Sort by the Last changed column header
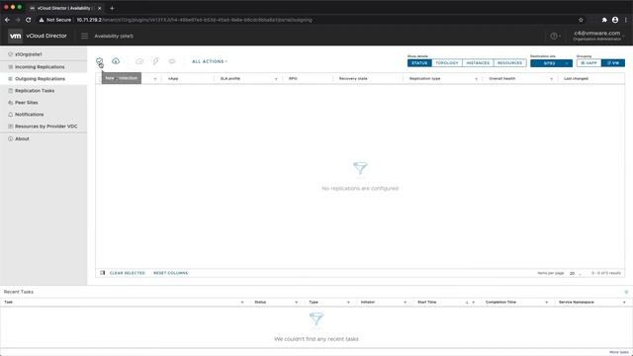This screenshot has height=356, width=633. click(x=576, y=79)
